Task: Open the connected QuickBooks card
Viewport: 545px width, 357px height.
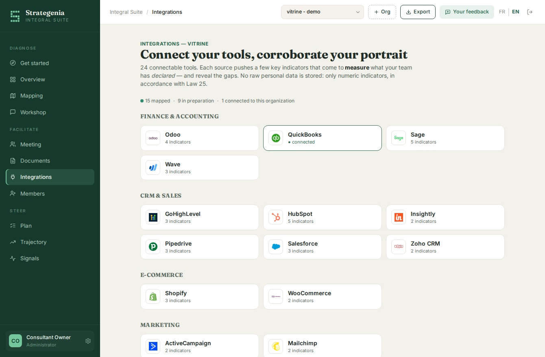Action: [x=323, y=138]
